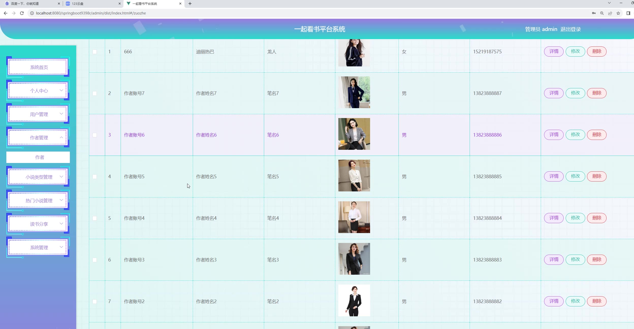
Task: Click the author photo thumbnail for 作者账号4
Action: [x=354, y=217]
